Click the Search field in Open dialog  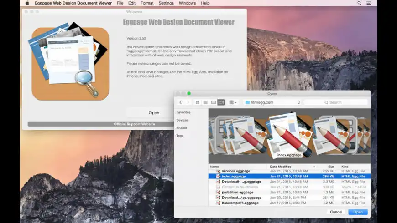[335, 102]
